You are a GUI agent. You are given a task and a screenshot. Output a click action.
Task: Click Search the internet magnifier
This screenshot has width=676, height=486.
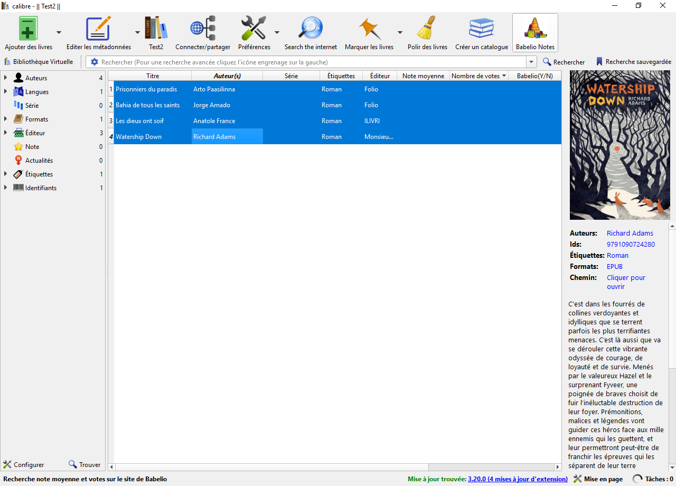point(311,28)
